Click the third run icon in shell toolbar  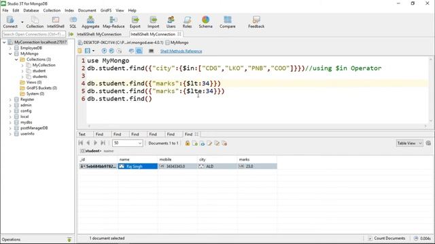click(119, 51)
